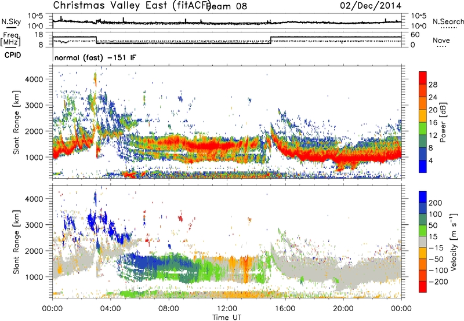Click the 'Power [dB]' color bar label
This screenshot has width=464, height=321.
[x=443, y=122]
